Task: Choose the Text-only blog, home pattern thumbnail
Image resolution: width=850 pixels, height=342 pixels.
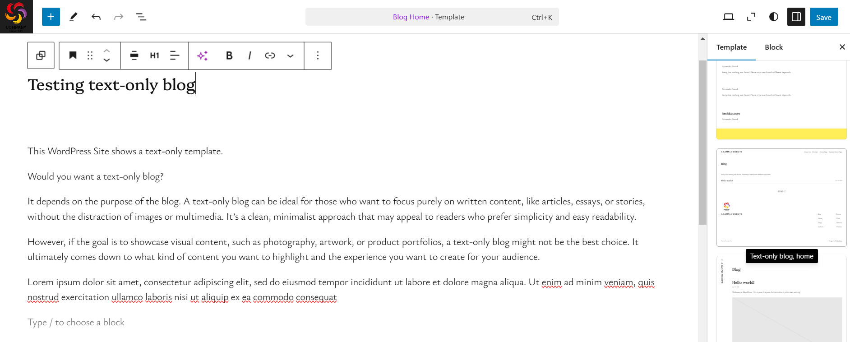Action: coord(781,197)
